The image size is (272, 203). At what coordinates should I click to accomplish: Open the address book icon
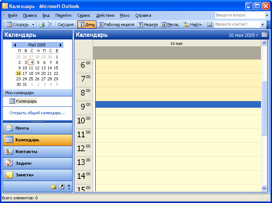pyautogui.click(x=210, y=24)
